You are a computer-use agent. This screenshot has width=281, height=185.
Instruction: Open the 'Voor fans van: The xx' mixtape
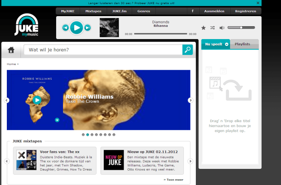click(x=60, y=152)
